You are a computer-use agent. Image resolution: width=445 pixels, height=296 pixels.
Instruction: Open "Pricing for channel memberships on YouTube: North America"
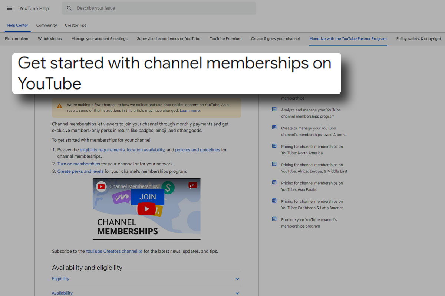[x=312, y=149]
